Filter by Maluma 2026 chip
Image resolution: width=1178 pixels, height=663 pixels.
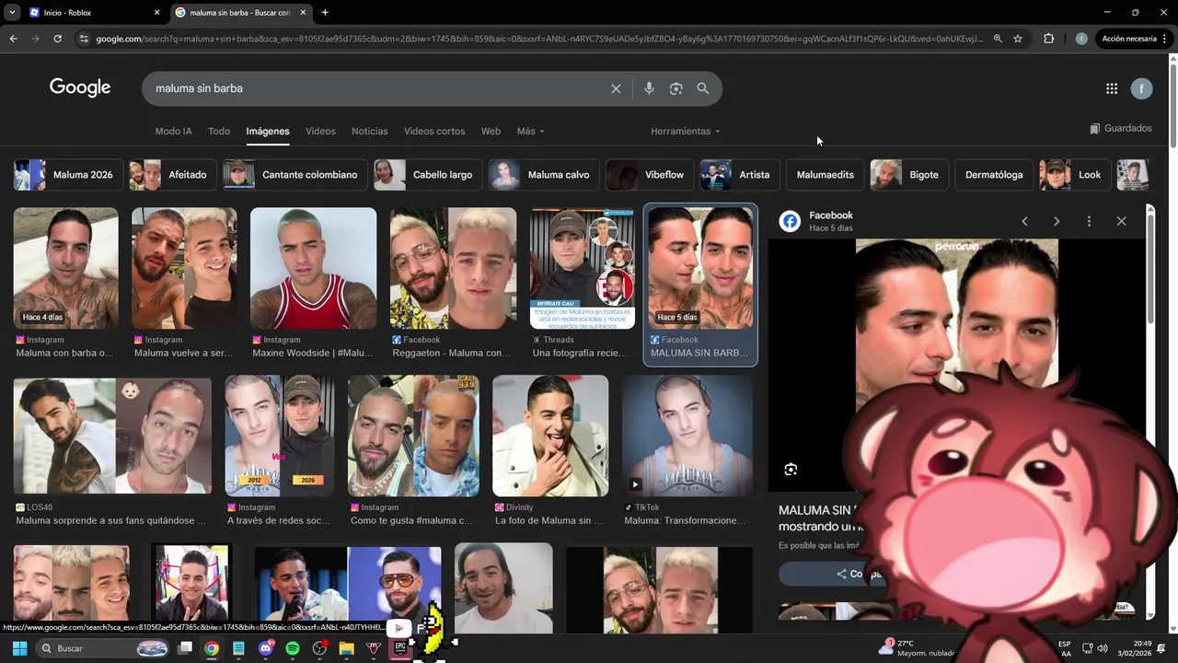click(x=67, y=175)
